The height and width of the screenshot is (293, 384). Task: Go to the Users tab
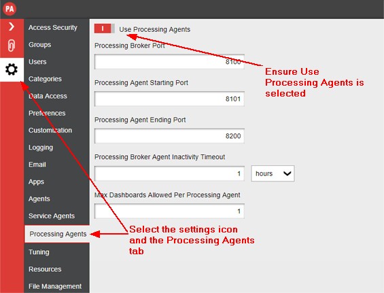tap(37, 62)
